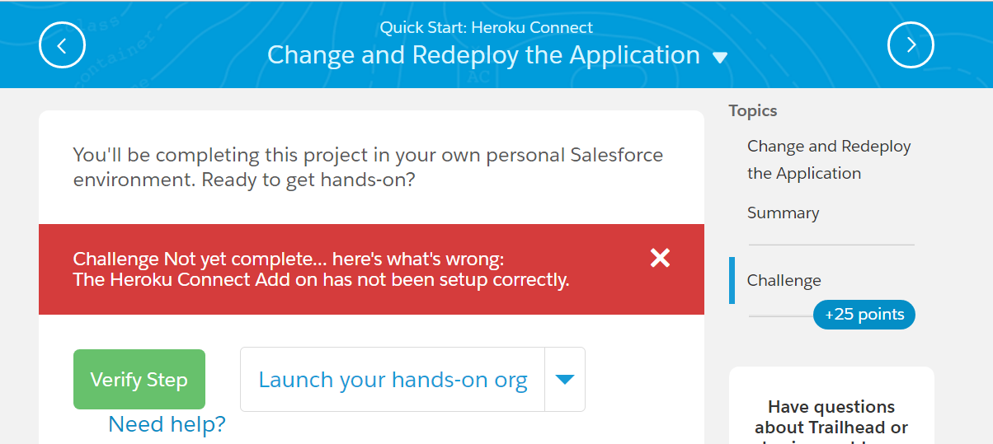Screen dimensions: 993x444
Task: Click the intro text about personal Salesforce environment
Action: [368, 166]
